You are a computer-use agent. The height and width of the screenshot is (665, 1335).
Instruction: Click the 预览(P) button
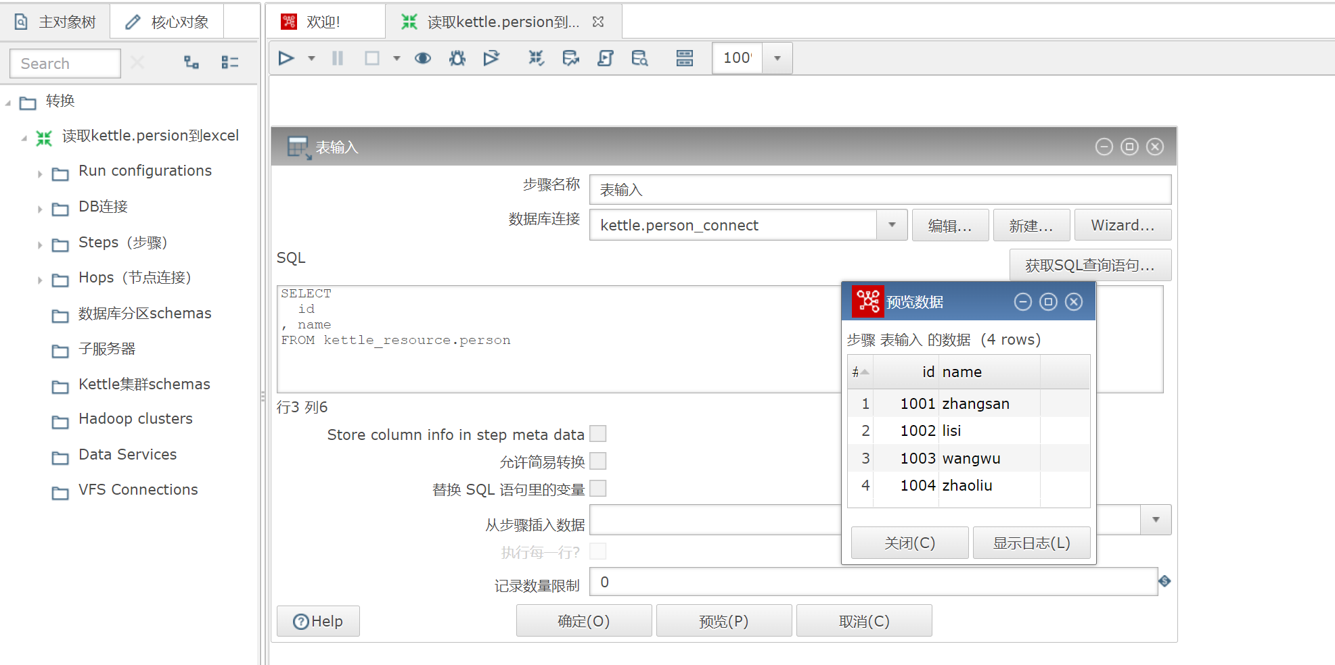click(x=724, y=621)
